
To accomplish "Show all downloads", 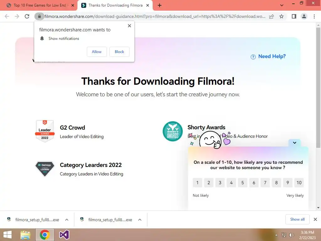I will coord(297,219).
